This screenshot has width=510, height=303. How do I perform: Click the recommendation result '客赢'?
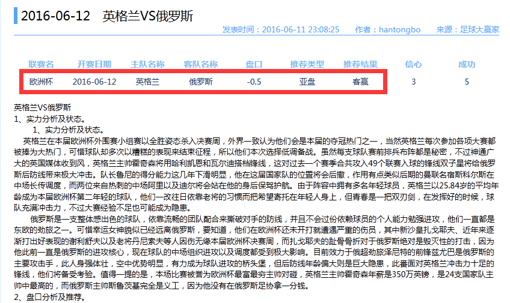(360, 82)
